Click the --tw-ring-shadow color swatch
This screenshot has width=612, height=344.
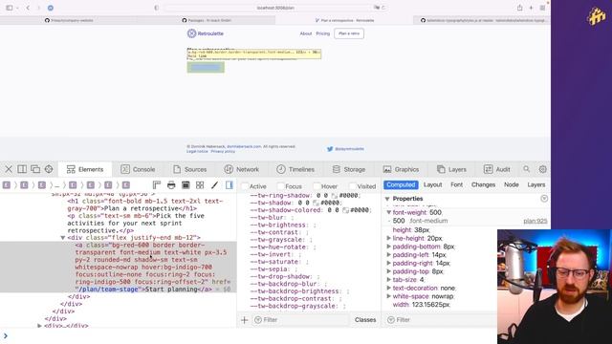[x=334, y=196]
